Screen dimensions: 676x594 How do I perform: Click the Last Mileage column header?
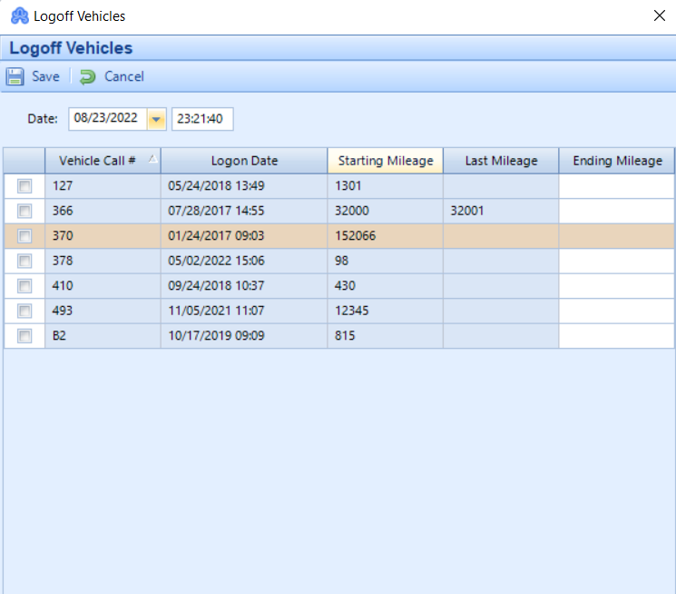point(501,161)
